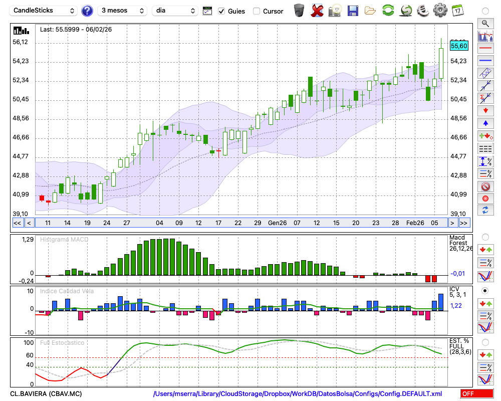Click the red prohibition sign icon
This screenshot has height=401, width=501.
pyautogui.click(x=485, y=186)
